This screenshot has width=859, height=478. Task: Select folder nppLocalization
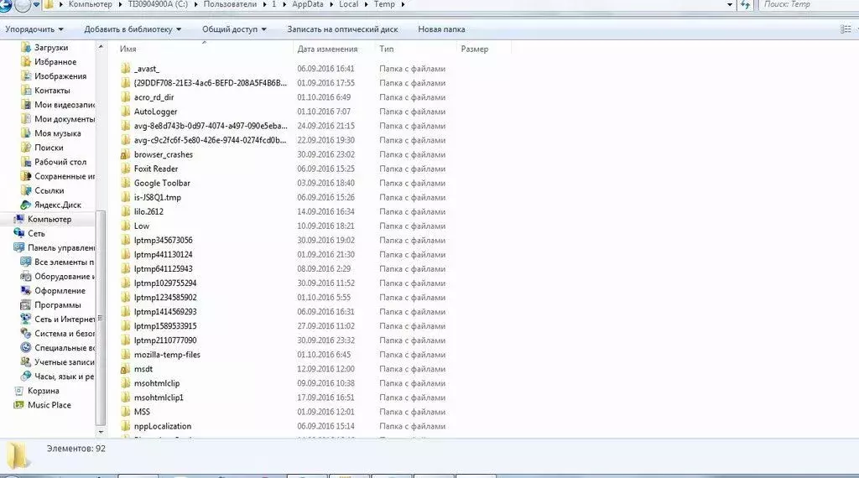(x=163, y=426)
